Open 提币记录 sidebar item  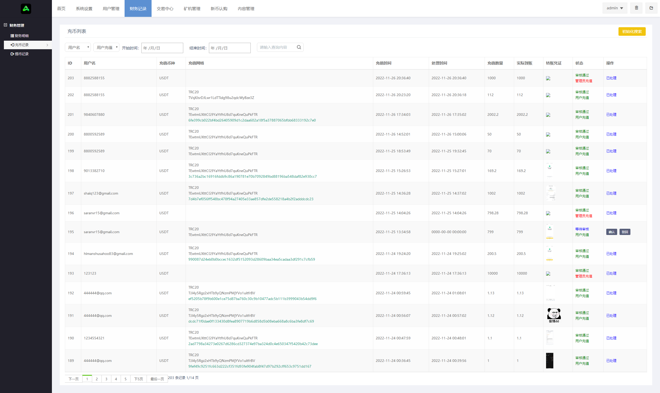[x=22, y=54]
